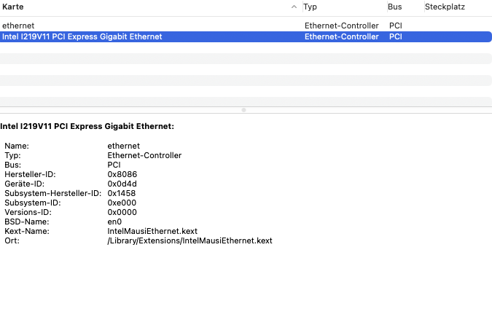Viewport: 492px width, 325px height.
Task: Click the BSD-Name value en0
Action: 114,222
